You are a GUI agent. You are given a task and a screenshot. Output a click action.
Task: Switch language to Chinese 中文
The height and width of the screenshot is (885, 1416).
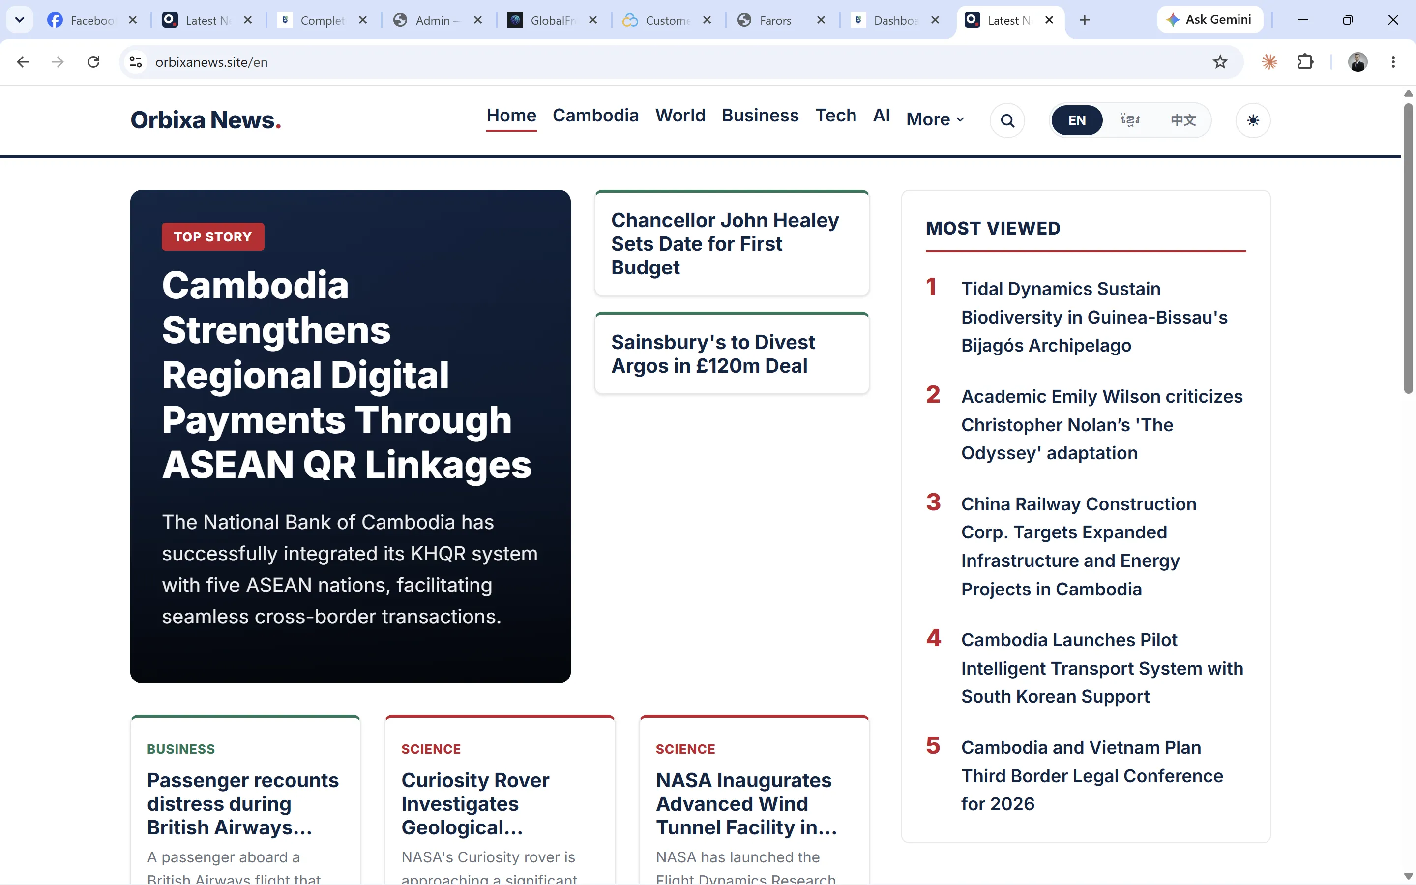[1183, 120]
